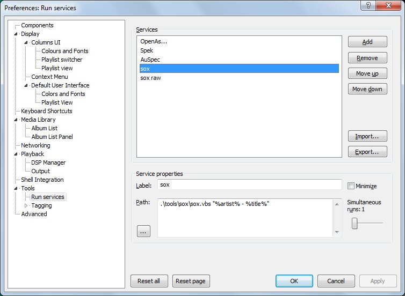This screenshot has height=296, width=405.
Task: Open the Advanced preferences page
Action: point(34,214)
